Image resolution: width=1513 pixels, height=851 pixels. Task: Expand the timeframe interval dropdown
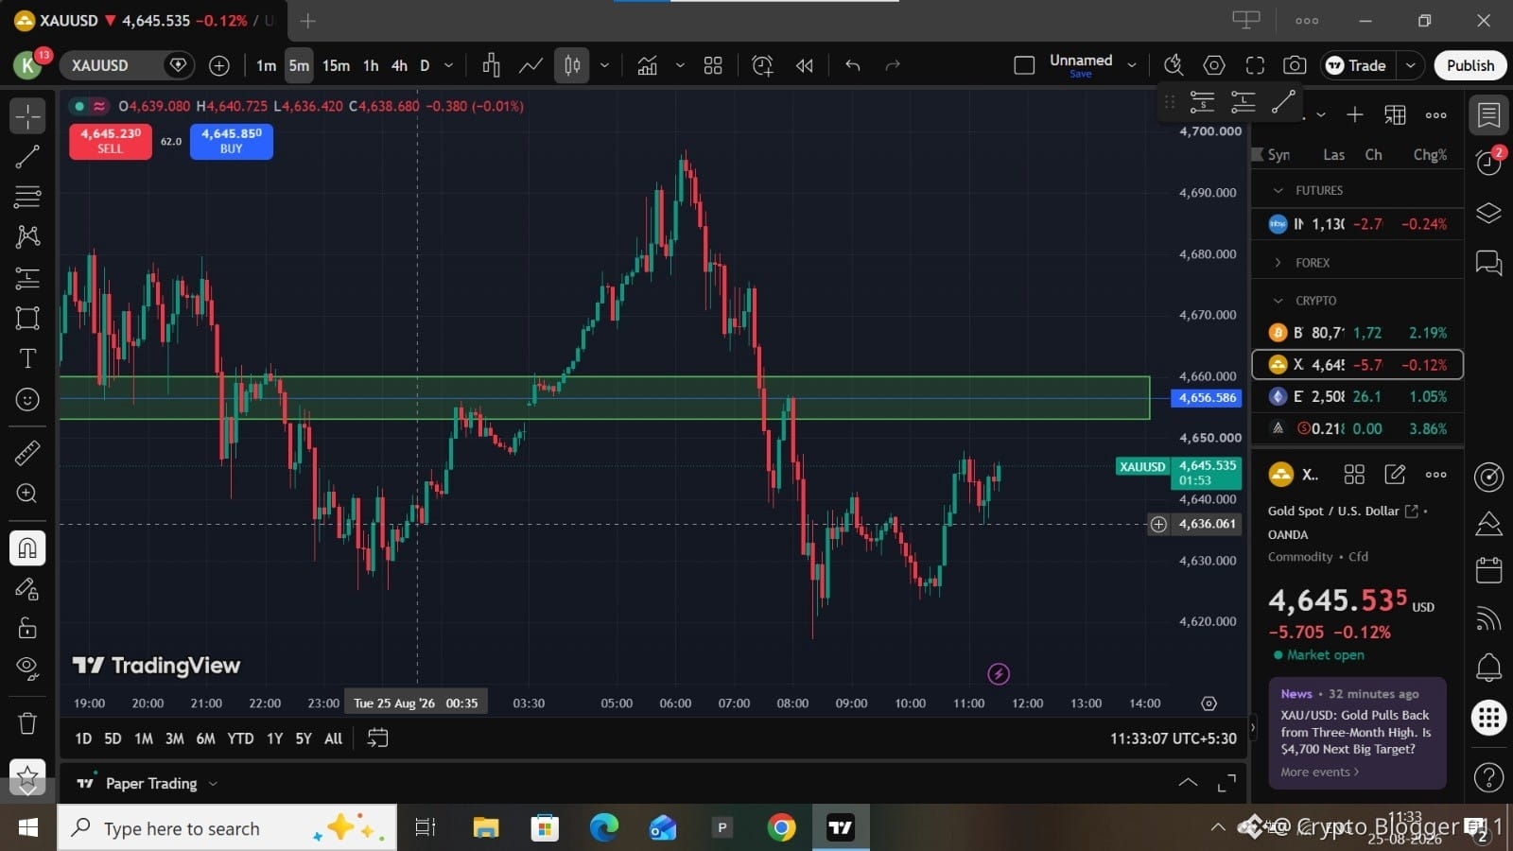(x=449, y=65)
